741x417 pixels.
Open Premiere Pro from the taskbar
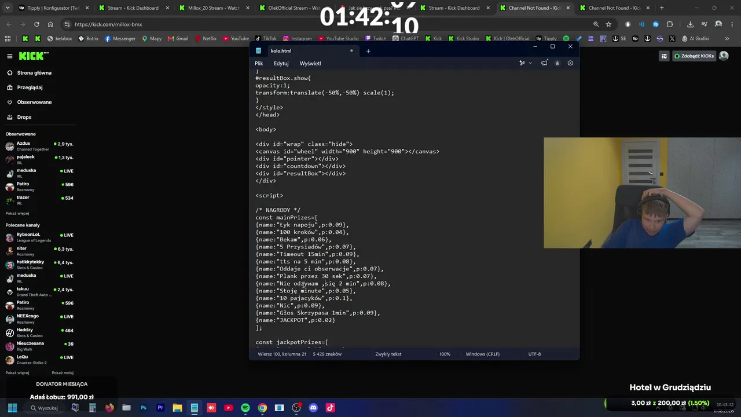[x=160, y=408]
